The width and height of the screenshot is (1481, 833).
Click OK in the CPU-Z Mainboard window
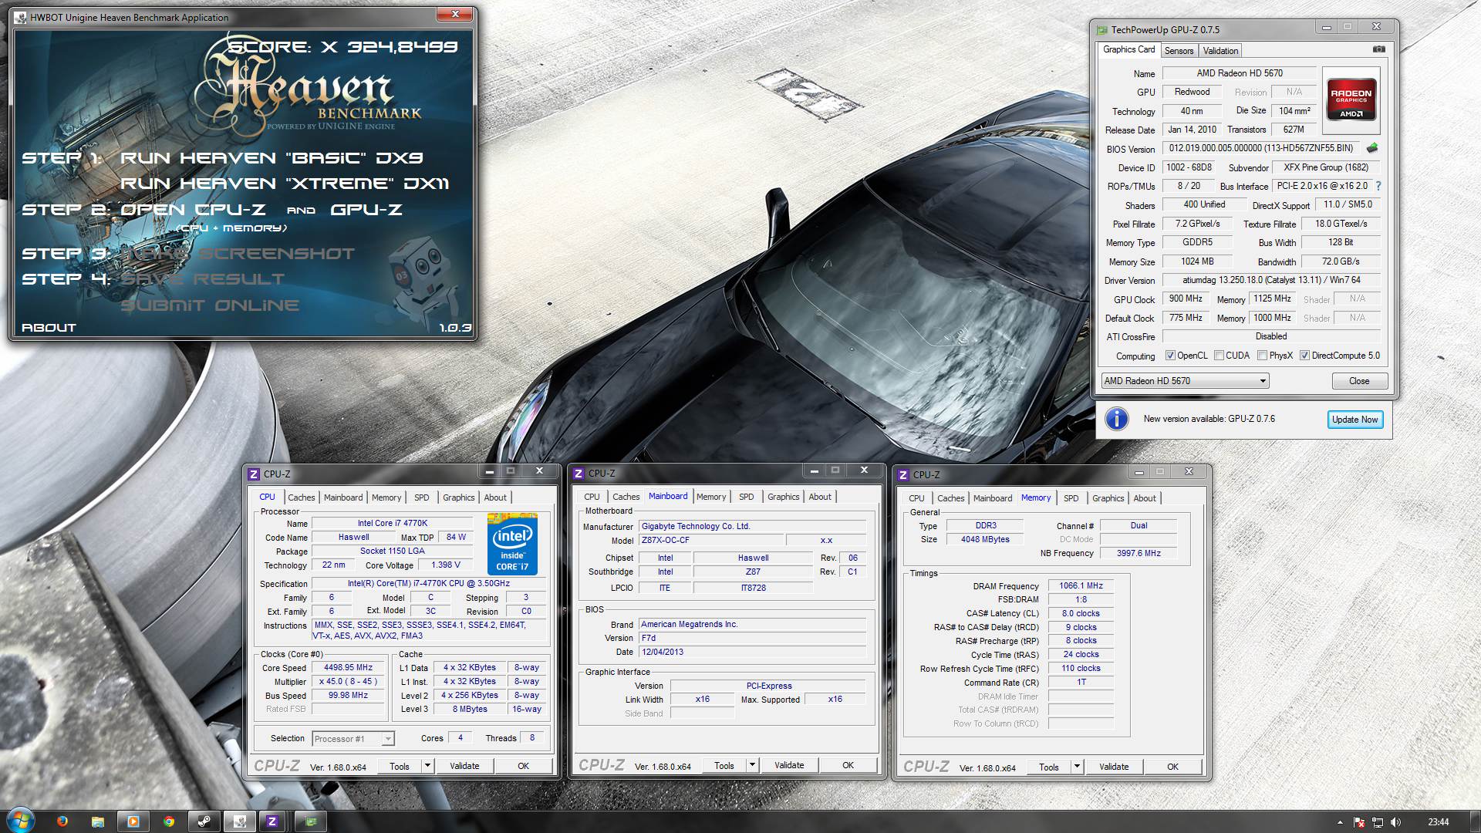[848, 765]
